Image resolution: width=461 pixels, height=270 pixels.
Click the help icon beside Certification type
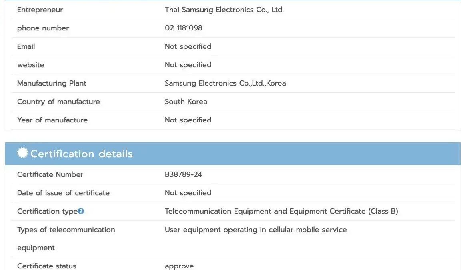(81, 211)
